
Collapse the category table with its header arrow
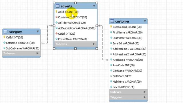(37, 31)
